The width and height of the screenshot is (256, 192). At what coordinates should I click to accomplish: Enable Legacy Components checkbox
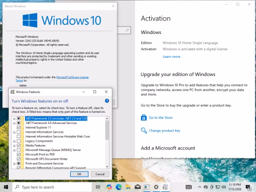point(19,141)
